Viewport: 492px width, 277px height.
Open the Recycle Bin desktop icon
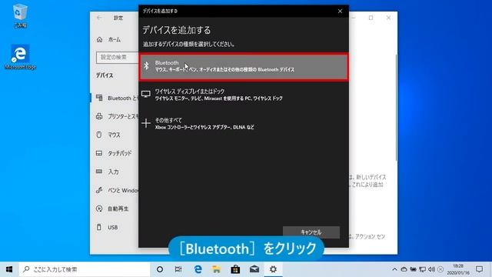[20, 15]
